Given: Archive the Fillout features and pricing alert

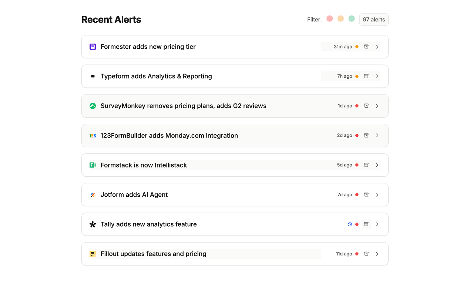Looking at the screenshot, I should [x=366, y=254].
